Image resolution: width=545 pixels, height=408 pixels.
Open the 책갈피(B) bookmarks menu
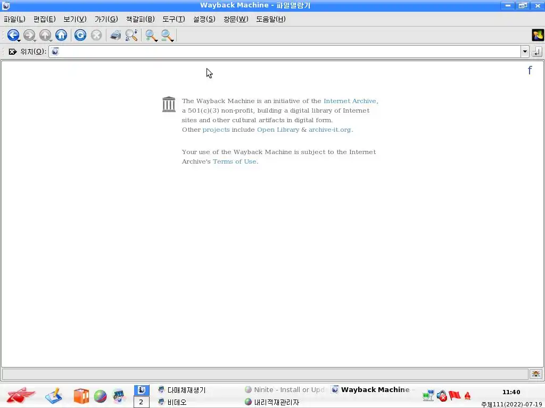[x=140, y=19]
